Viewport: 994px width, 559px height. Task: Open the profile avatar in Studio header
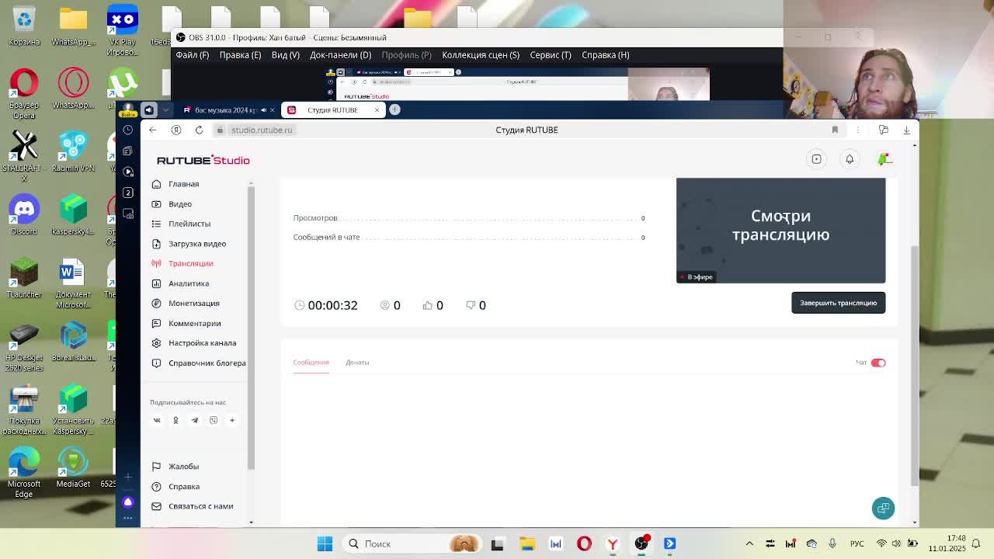pos(884,159)
